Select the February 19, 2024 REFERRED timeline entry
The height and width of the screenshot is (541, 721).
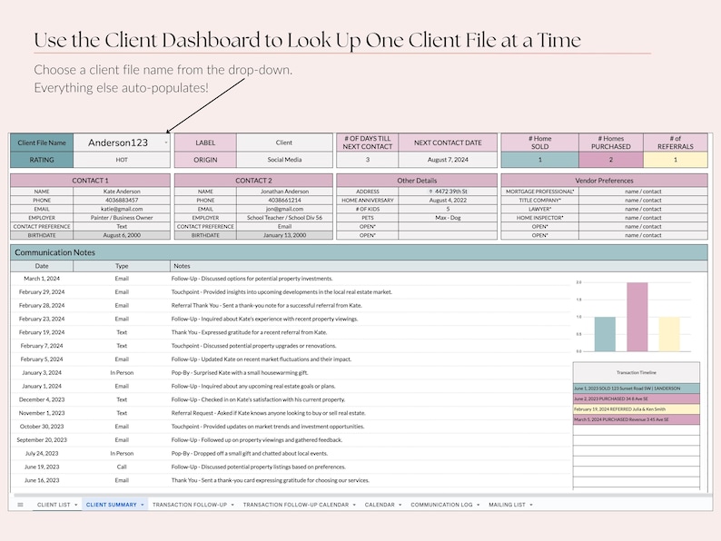[x=637, y=409]
